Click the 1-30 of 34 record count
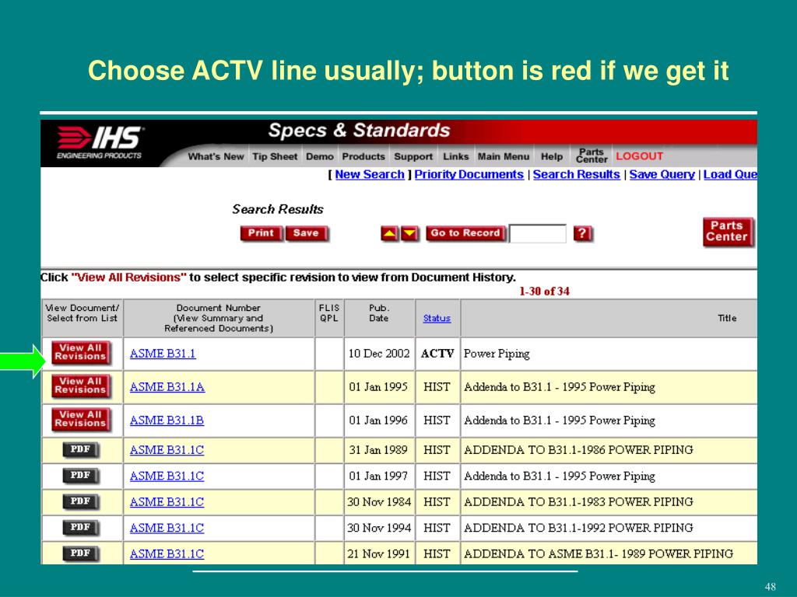The width and height of the screenshot is (797, 597). (544, 292)
